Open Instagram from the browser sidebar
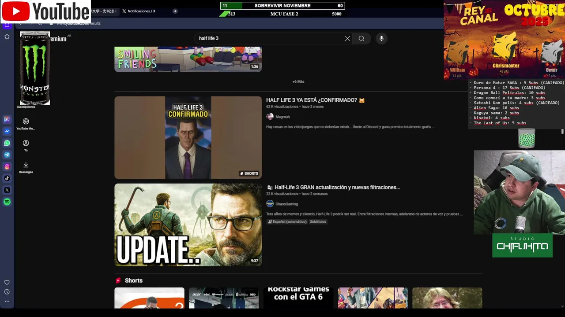The width and height of the screenshot is (565, 317). 7,167
